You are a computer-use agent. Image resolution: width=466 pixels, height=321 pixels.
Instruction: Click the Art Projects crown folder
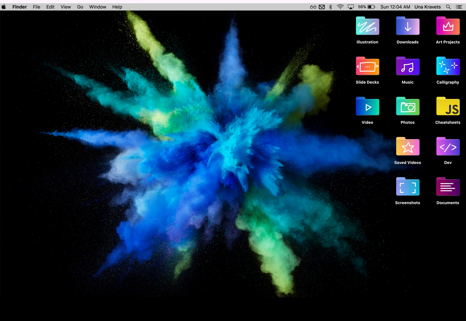coord(448,26)
